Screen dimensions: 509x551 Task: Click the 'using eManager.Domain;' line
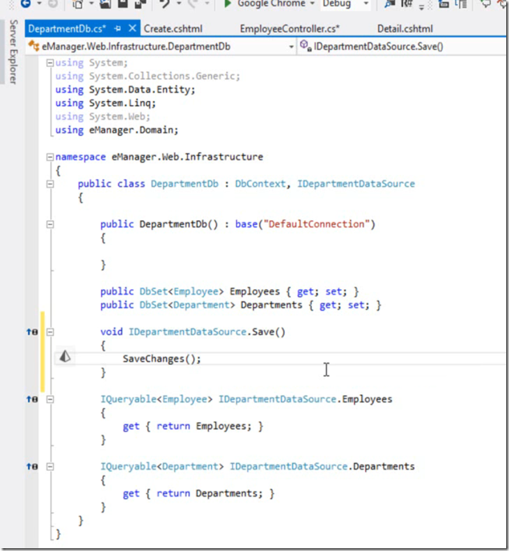point(116,130)
